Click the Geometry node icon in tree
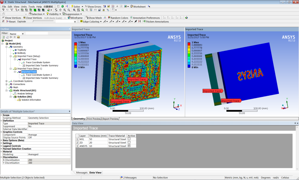299x180 pixels. click(11, 47)
